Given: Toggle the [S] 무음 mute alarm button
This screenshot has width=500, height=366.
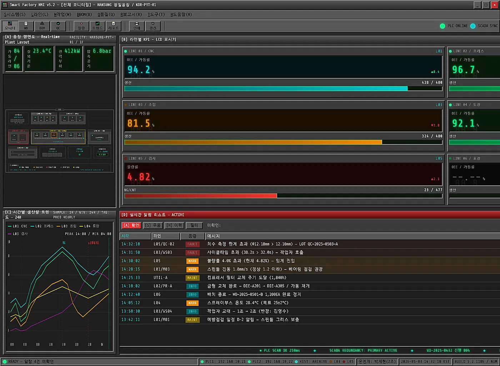Looking at the screenshot, I should (153, 225).
